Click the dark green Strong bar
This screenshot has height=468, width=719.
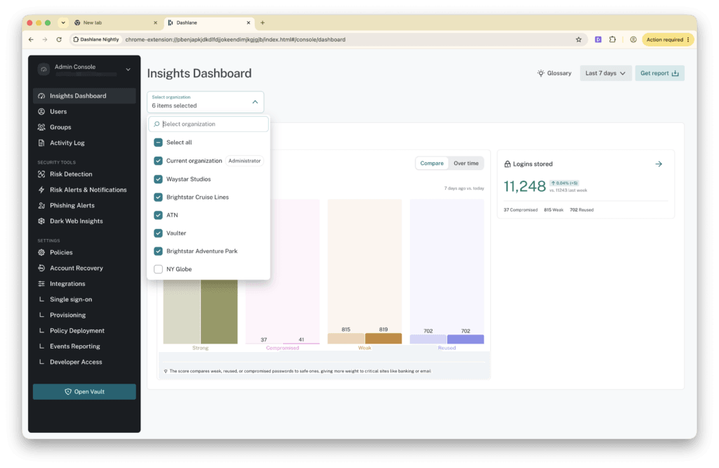(x=219, y=312)
